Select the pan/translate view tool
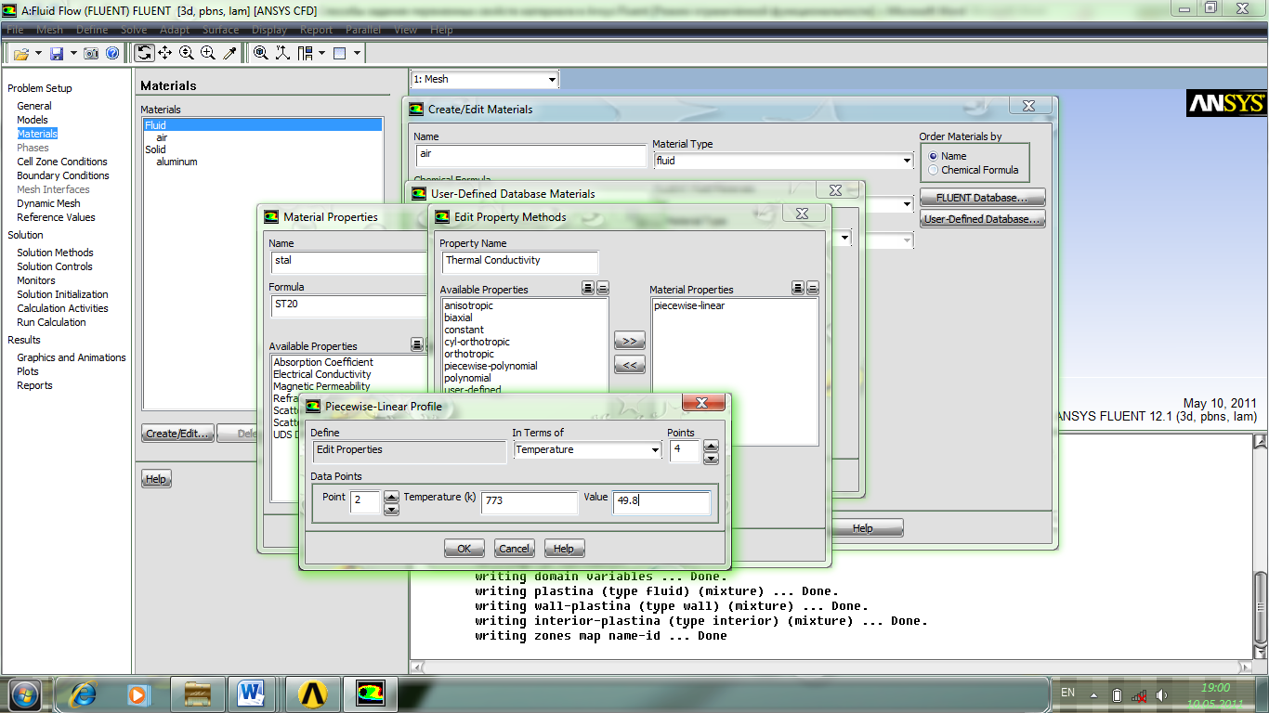The height and width of the screenshot is (713, 1269). coord(166,53)
